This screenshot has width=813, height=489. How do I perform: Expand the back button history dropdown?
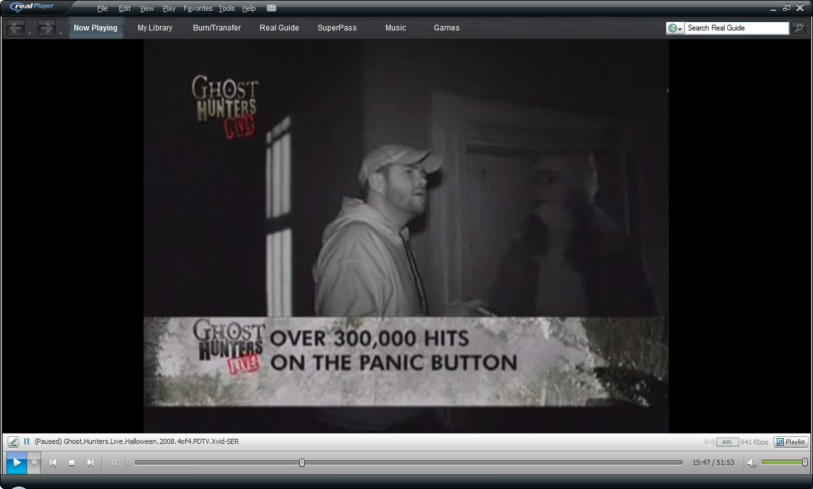pos(29,32)
